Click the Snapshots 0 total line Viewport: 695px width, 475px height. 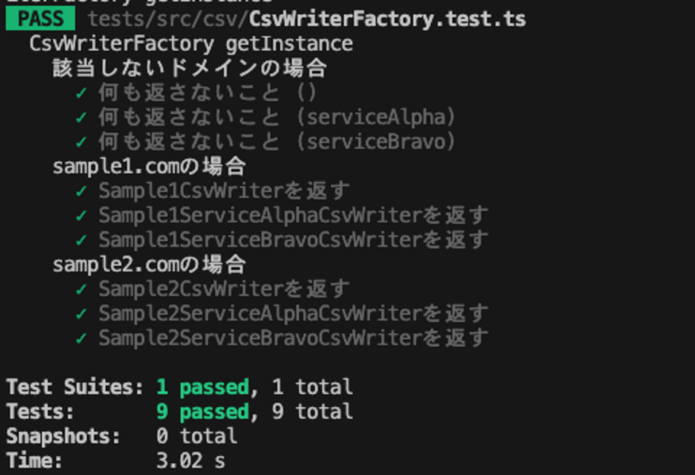tap(122, 436)
